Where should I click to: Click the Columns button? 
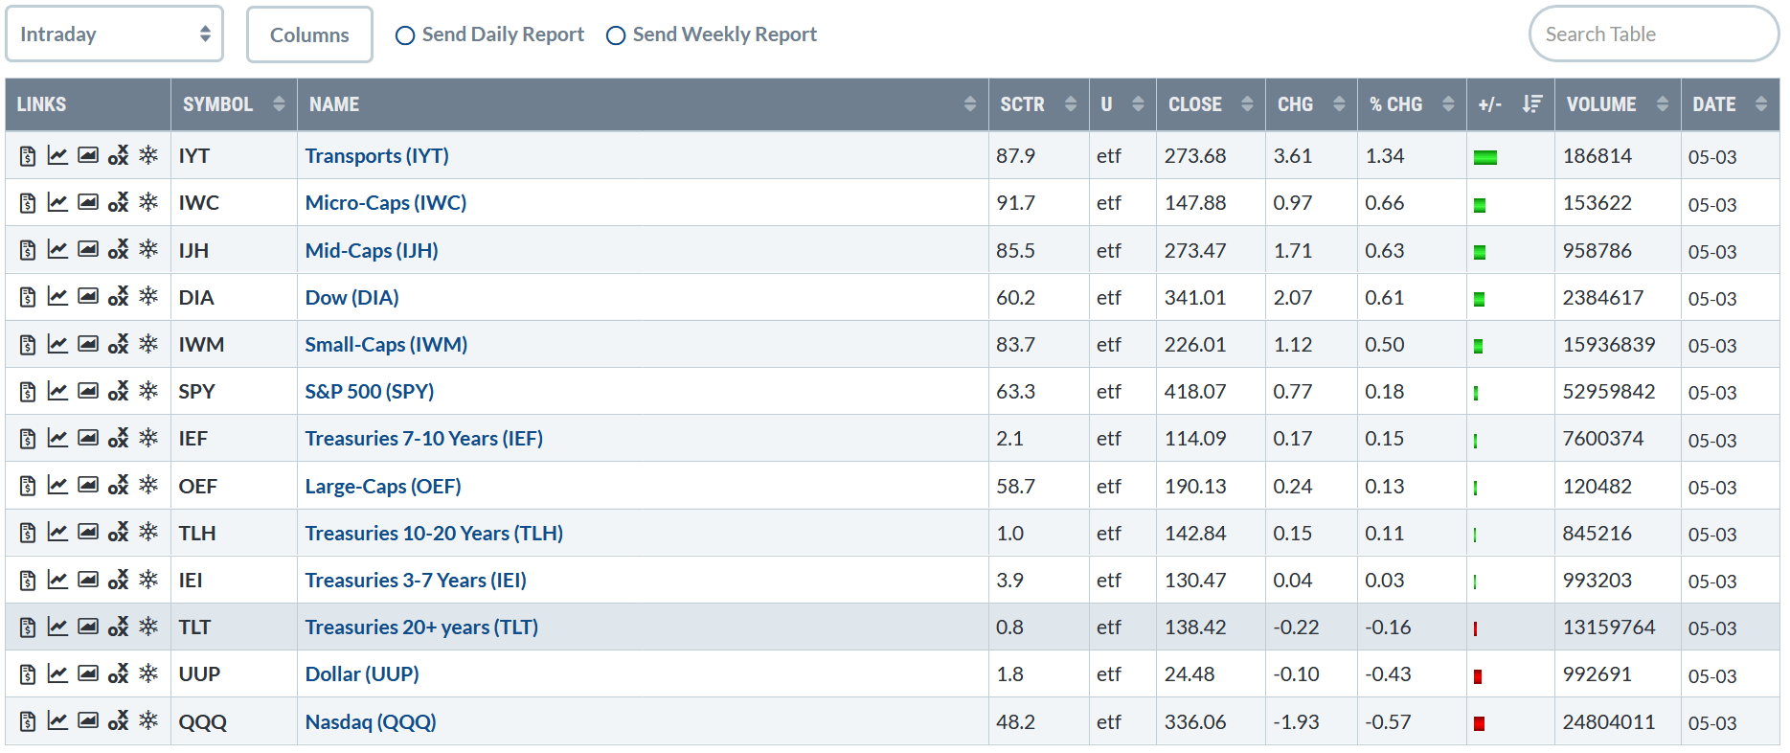[x=309, y=34]
